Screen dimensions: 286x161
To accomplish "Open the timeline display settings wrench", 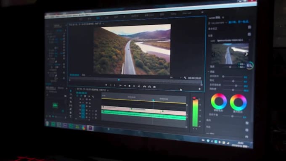I will click(93, 96).
